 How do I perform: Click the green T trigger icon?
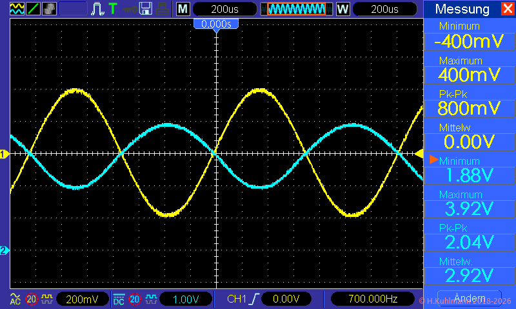[113, 9]
